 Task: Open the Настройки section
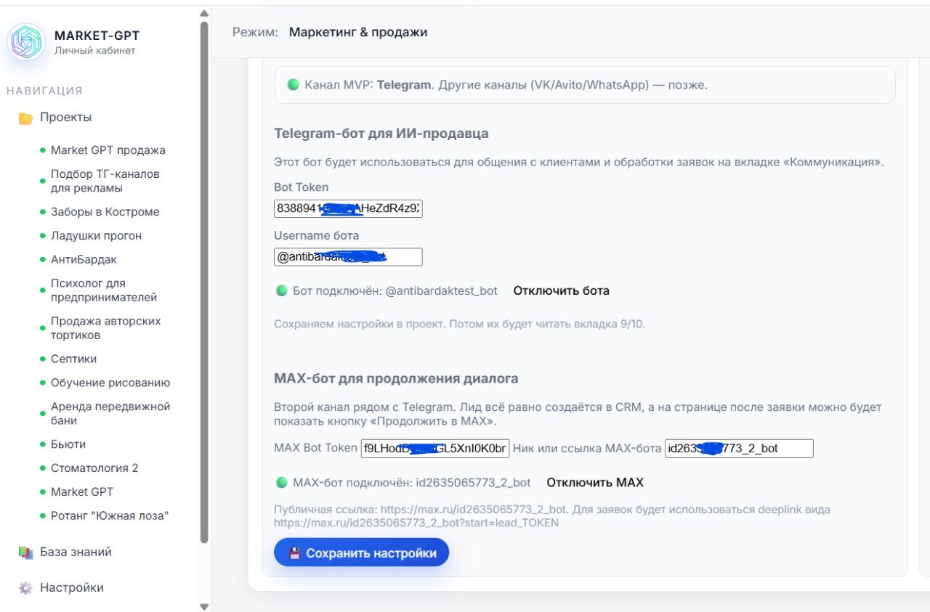coord(71,588)
